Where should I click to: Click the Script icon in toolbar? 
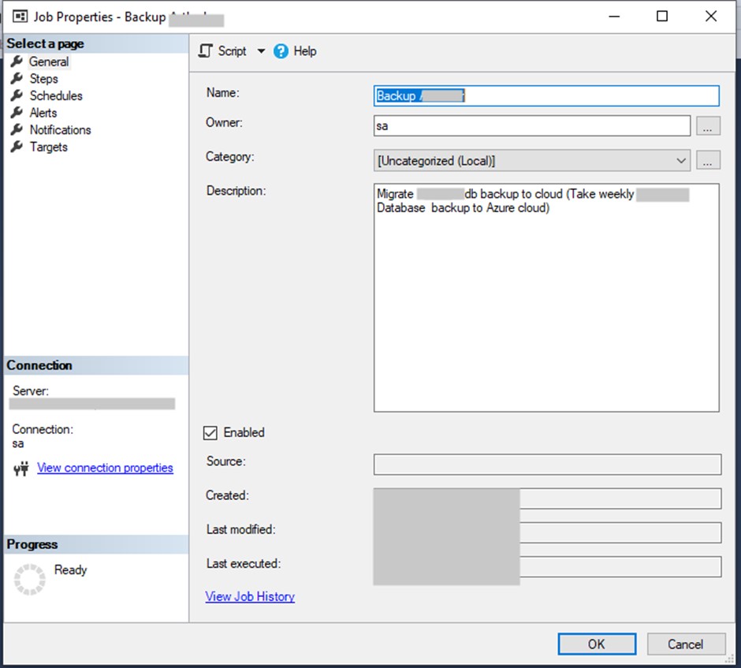pos(207,51)
